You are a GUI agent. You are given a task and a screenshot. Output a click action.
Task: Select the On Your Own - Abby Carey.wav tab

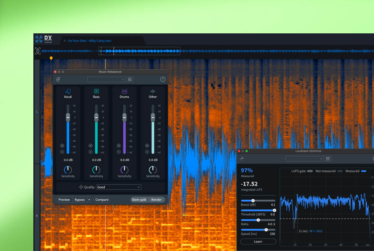89,40
